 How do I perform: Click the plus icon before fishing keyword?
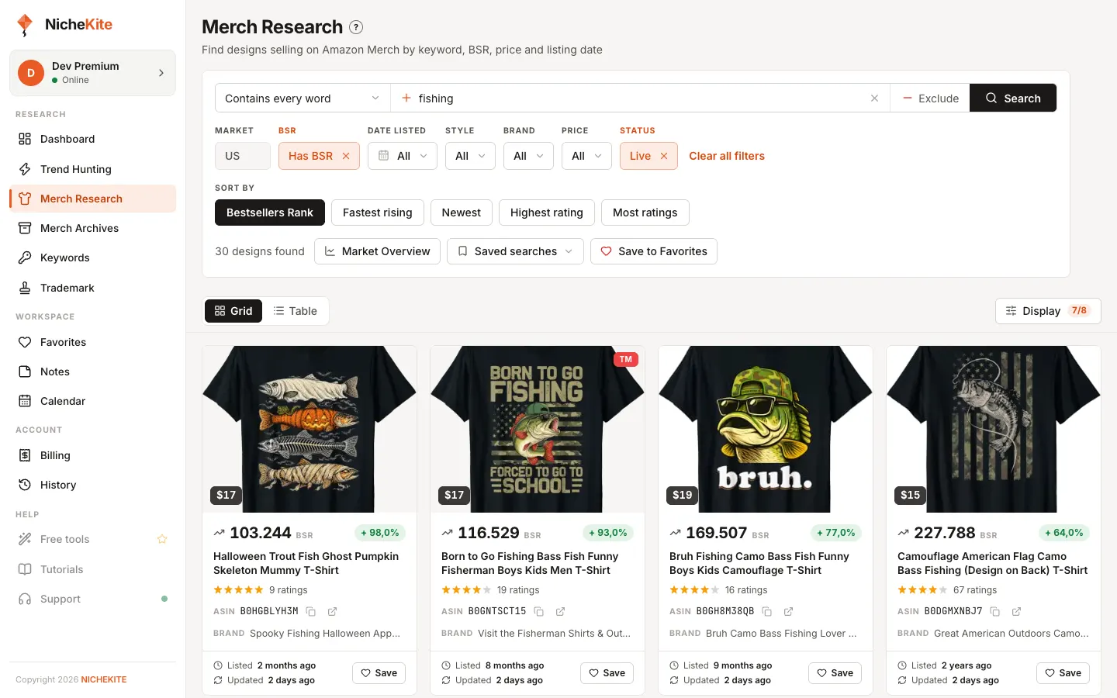(x=406, y=98)
